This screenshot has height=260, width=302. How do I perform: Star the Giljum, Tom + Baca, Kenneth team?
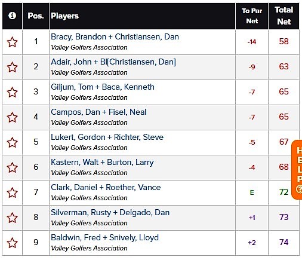point(12,92)
